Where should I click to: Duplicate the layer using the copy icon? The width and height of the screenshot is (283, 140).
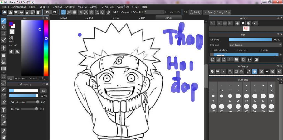pos(243,59)
